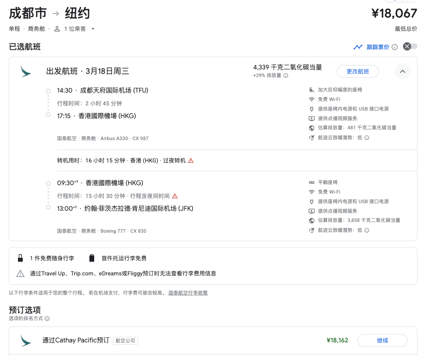The width and height of the screenshot is (431, 356).
Task: Click the 商务舱 cabin class label
Action: pos(36,29)
